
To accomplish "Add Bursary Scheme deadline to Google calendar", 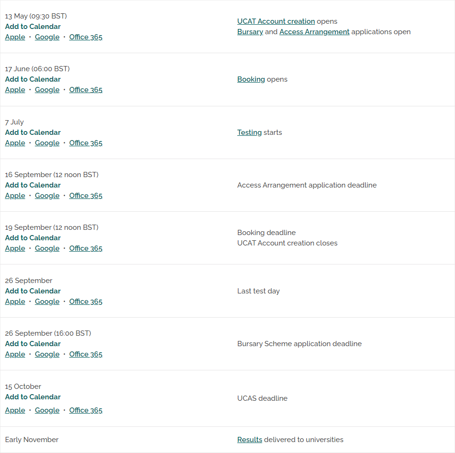I will tap(47, 354).
